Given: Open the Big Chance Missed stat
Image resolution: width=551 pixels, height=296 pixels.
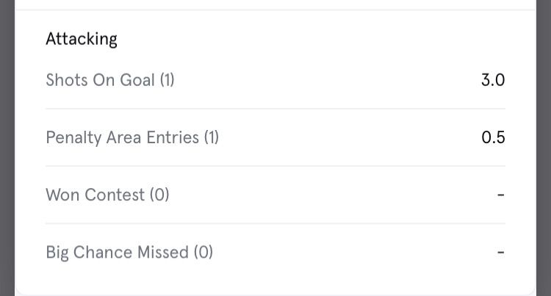Looking at the screenshot, I should pyautogui.click(x=118, y=252).
